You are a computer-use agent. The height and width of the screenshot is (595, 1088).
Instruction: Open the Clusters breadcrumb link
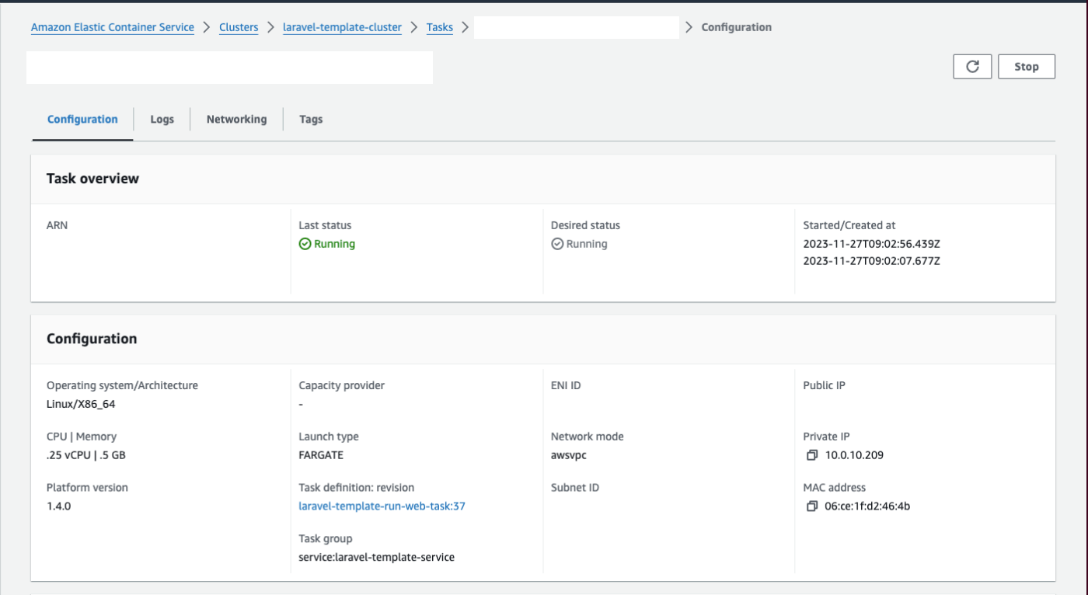click(239, 27)
